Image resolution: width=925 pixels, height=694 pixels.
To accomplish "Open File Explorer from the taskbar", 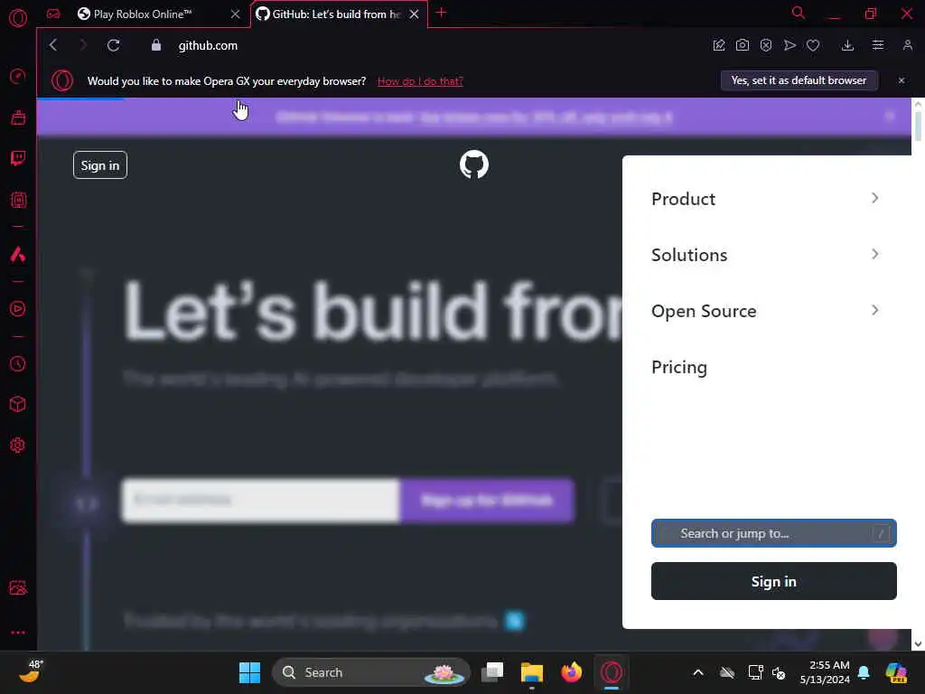I will coord(531,672).
